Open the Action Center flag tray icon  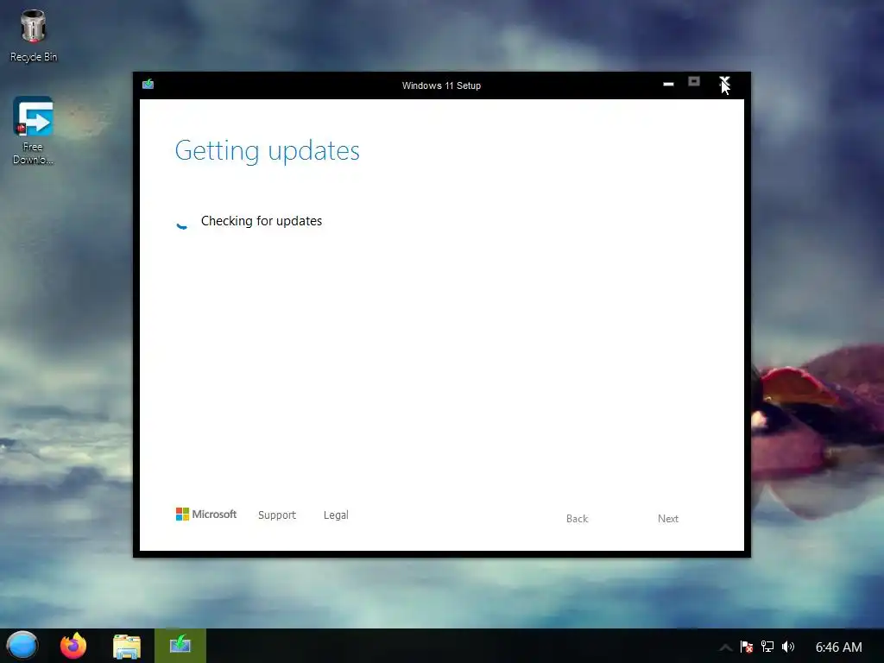tap(747, 647)
